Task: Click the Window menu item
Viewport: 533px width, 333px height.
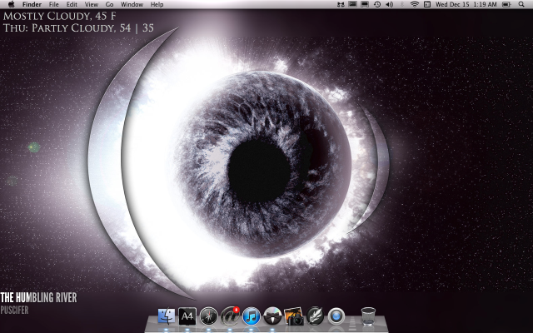Action: [x=132, y=5]
